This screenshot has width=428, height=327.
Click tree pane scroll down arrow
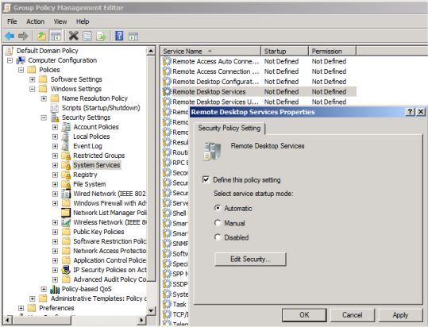click(151, 310)
